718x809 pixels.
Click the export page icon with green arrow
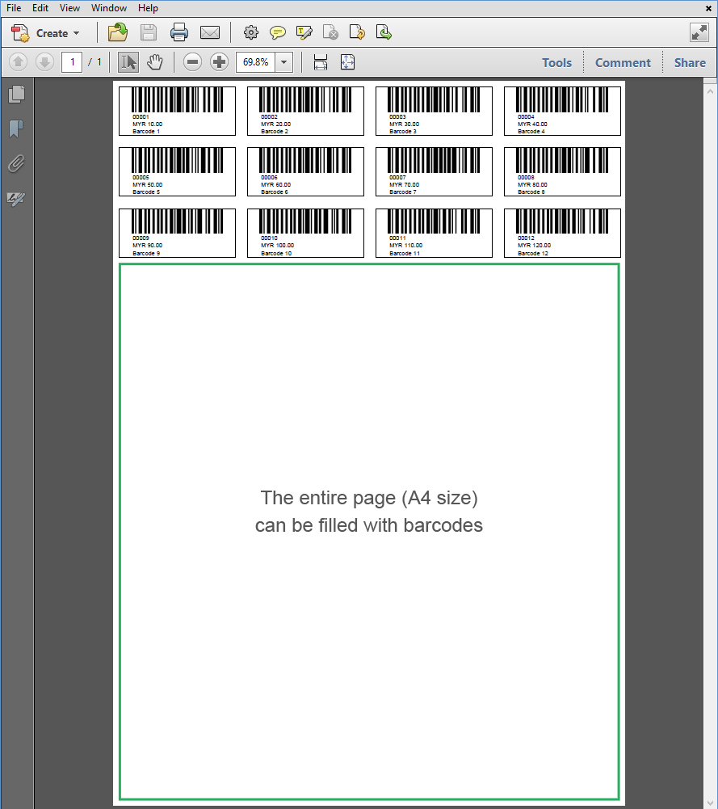[x=384, y=32]
